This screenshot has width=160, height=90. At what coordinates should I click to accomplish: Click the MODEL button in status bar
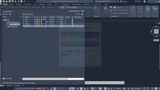pos(39,88)
